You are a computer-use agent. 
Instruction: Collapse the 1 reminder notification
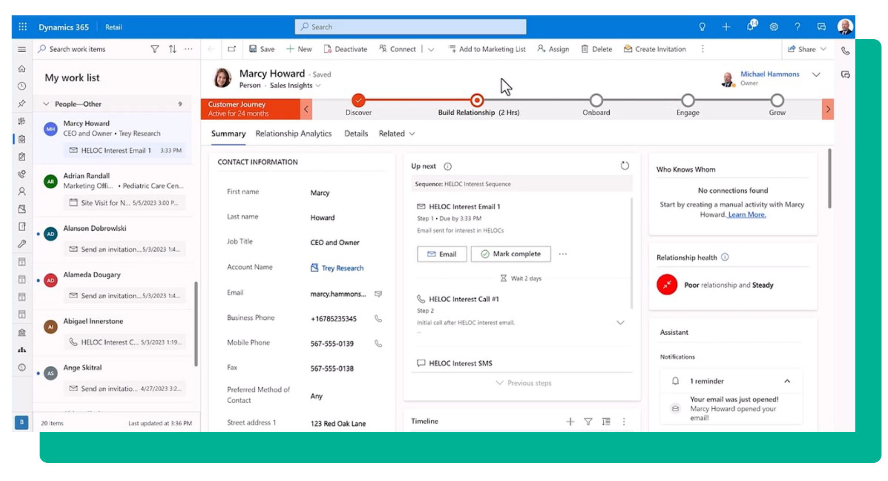pos(787,381)
